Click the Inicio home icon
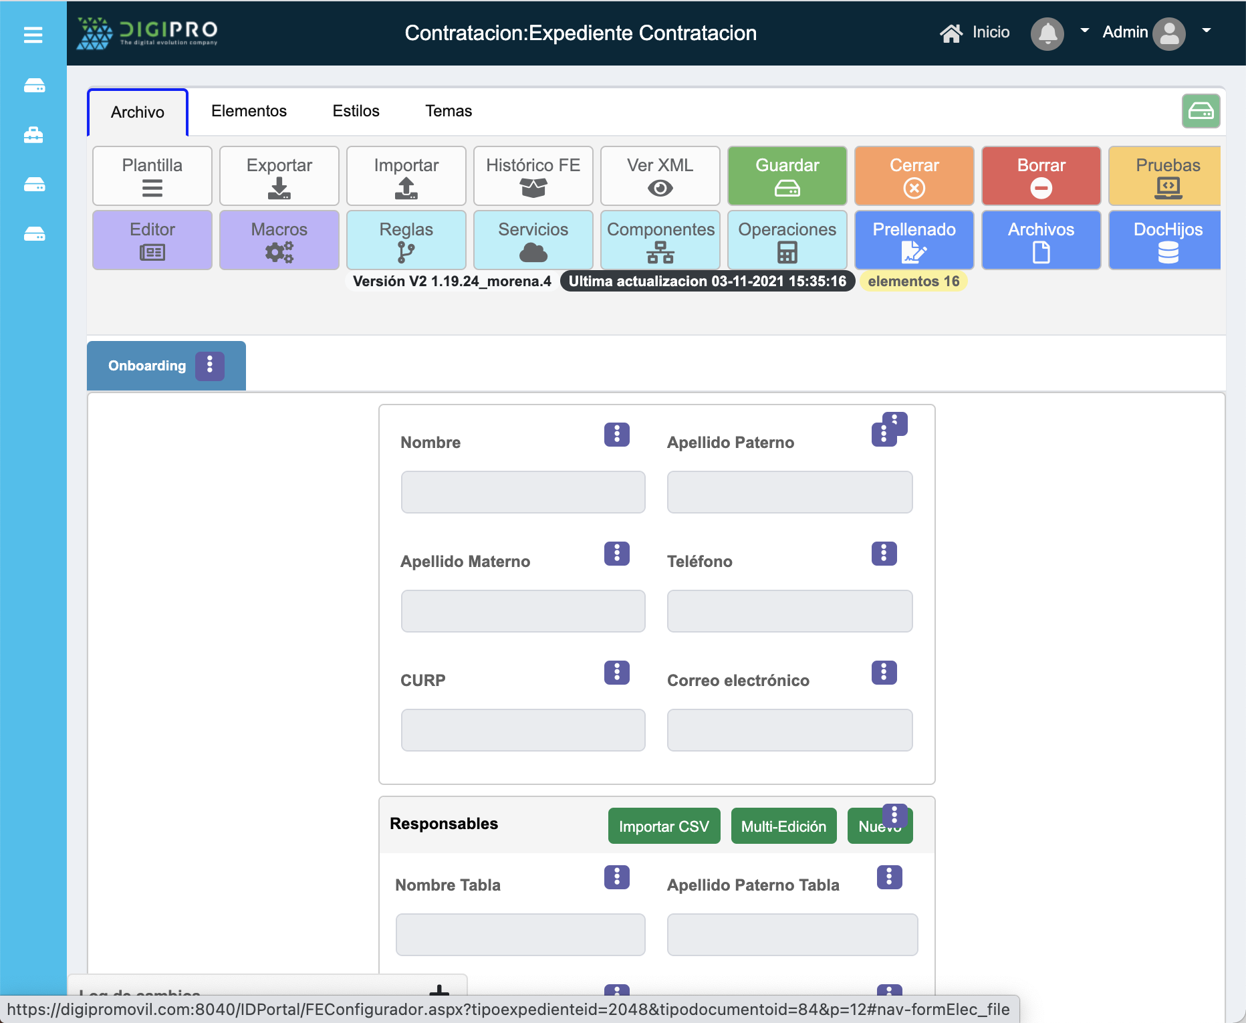1246x1023 pixels. pos(951,33)
